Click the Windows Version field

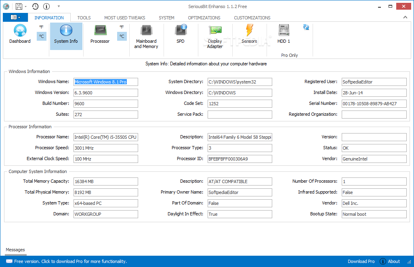(105, 93)
